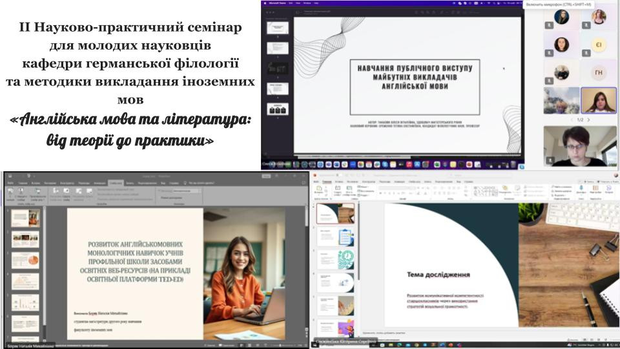The image size is (620, 349).
Task: Click Add-ins icon in light PowerPoint ribbon
Action: tap(595, 188)
